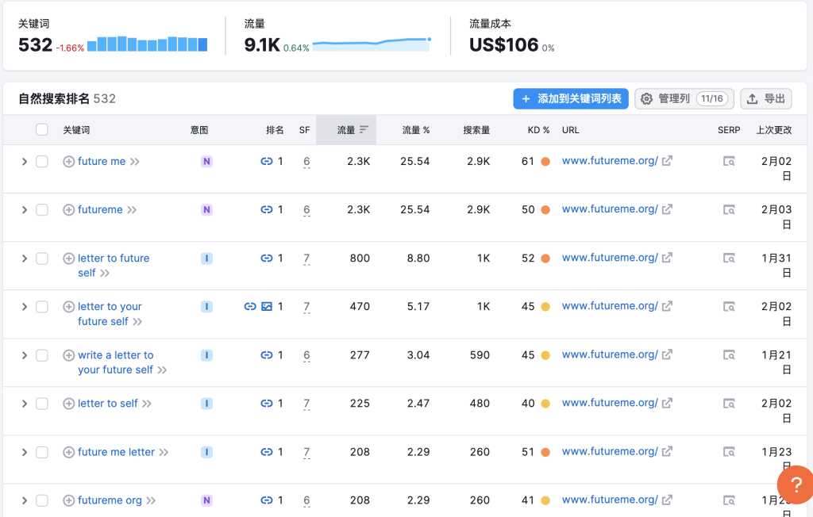The height and width of the screenshot is (517, 813).
Task: Click double-arrow icon next to future me
Action: click(135, 162)
